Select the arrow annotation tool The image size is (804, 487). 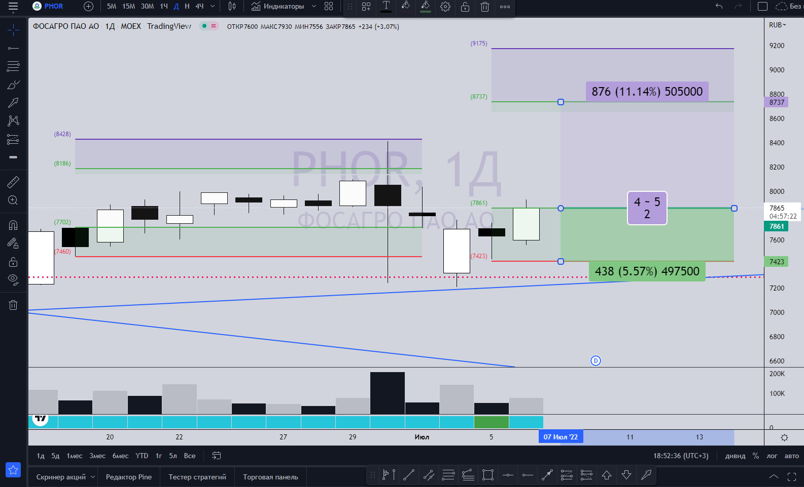click(13, 103)
